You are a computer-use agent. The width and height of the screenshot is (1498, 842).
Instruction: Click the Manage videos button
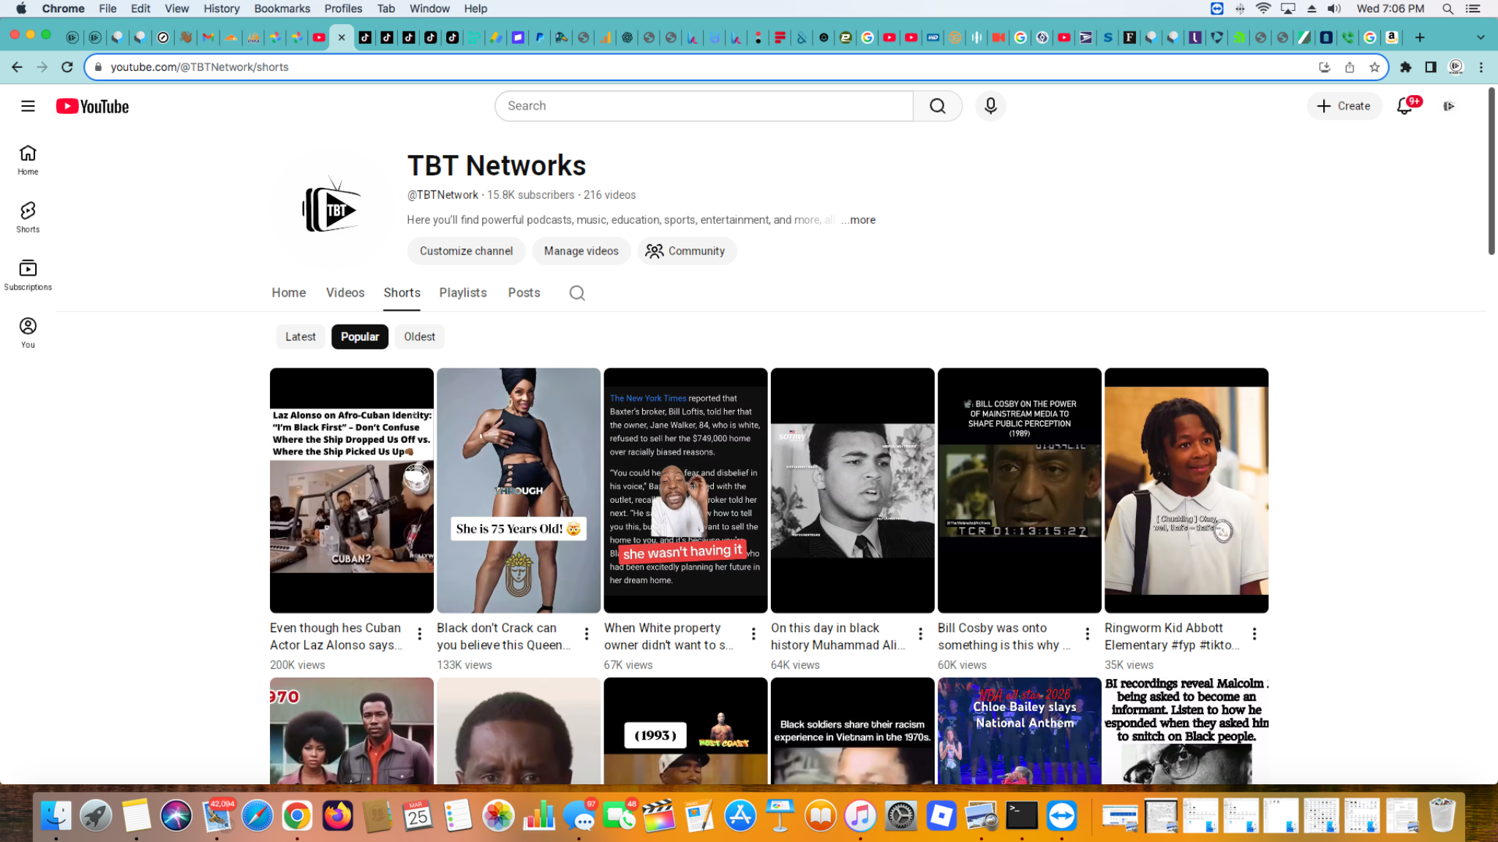(581, 251)
